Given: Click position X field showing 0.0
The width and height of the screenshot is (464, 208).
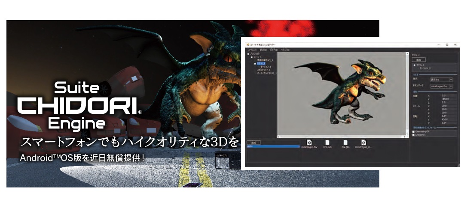Looking at the screenshot, I should (448, 95).
